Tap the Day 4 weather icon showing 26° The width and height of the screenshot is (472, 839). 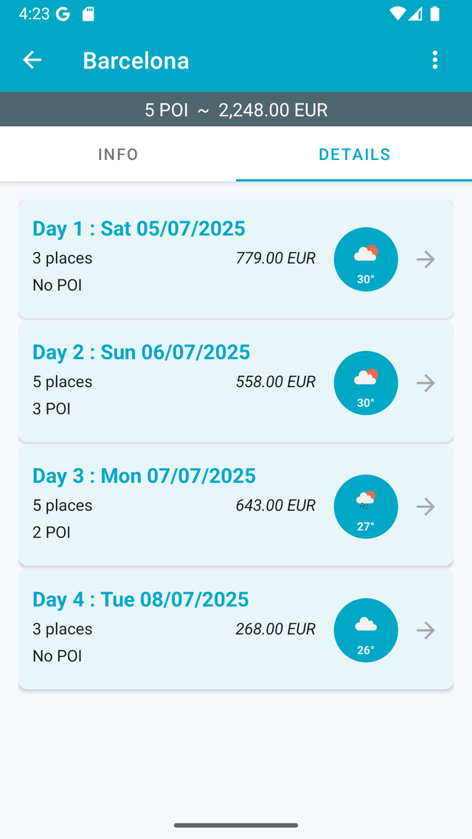click(366, 630)
